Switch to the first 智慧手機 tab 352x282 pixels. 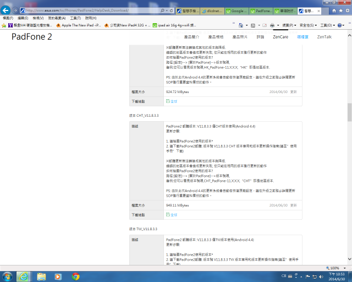coord(188,11)
